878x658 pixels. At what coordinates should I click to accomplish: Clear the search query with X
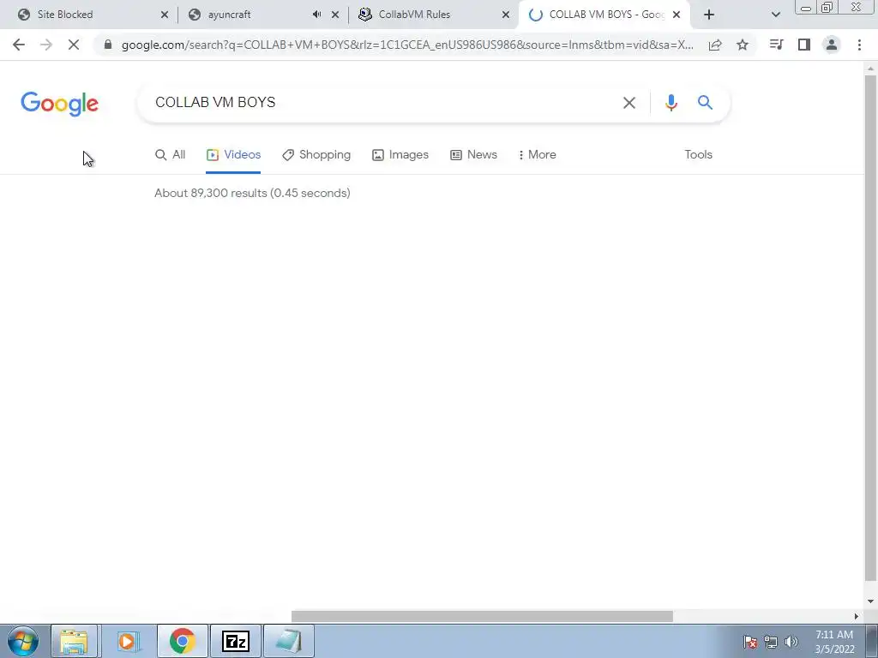pyautogui.click(x=628, y=103)
